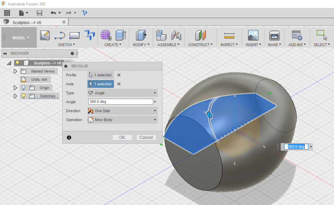Image resolution: width=334 pixels, height=205 pixels.
Task: Select the Create Form sculpt icon
Action: [x=106, y=35]
